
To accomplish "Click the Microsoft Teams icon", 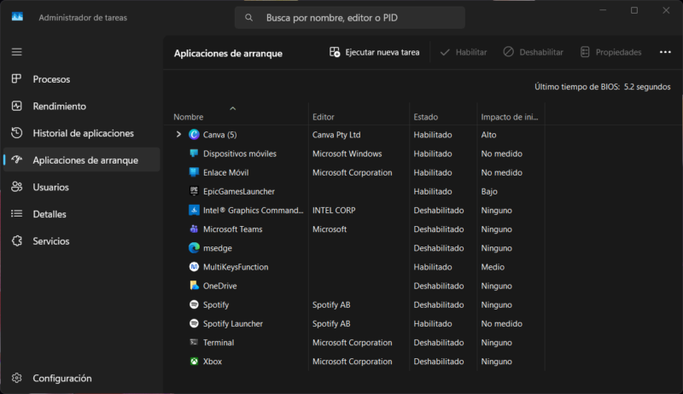I will [194, 229].
